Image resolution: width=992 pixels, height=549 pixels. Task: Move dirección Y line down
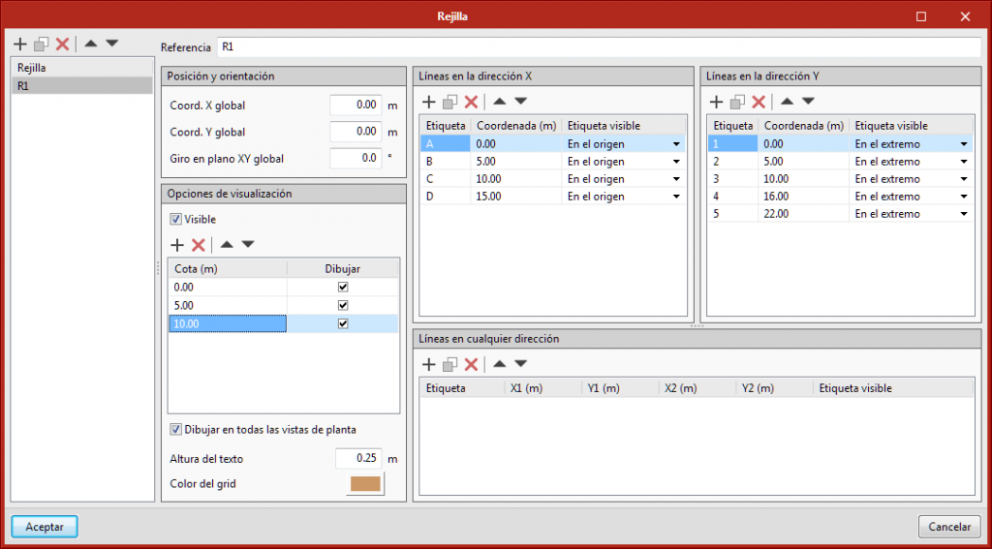pos(808,102)
